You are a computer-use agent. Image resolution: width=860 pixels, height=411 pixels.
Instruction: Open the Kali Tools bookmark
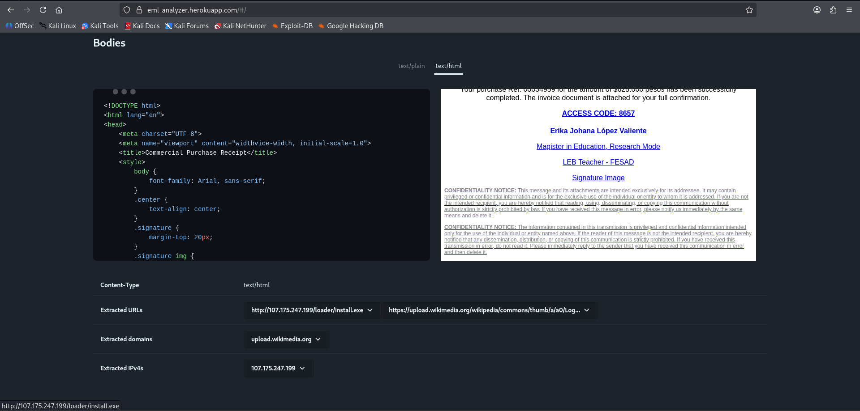click(100, 26)
